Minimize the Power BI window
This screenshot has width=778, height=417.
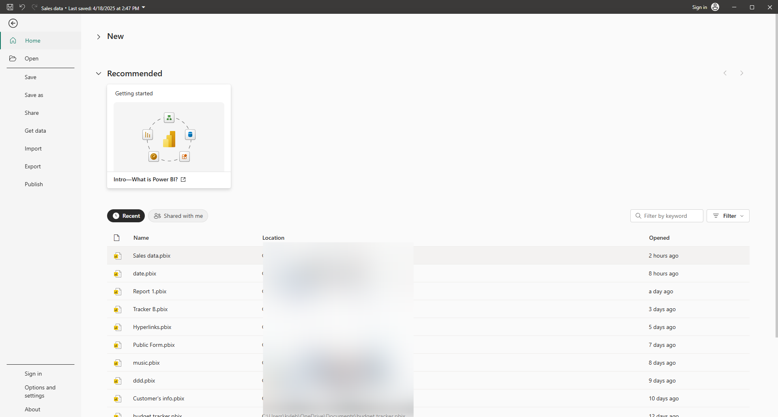point(734,7)
